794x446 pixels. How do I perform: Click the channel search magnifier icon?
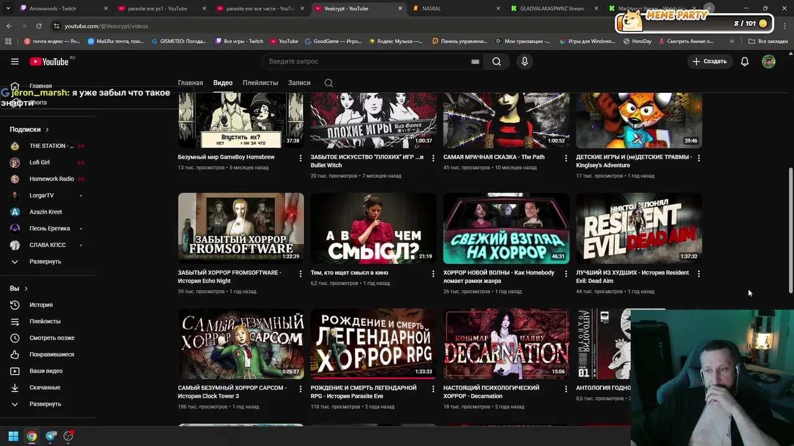(x=329, y=83)
